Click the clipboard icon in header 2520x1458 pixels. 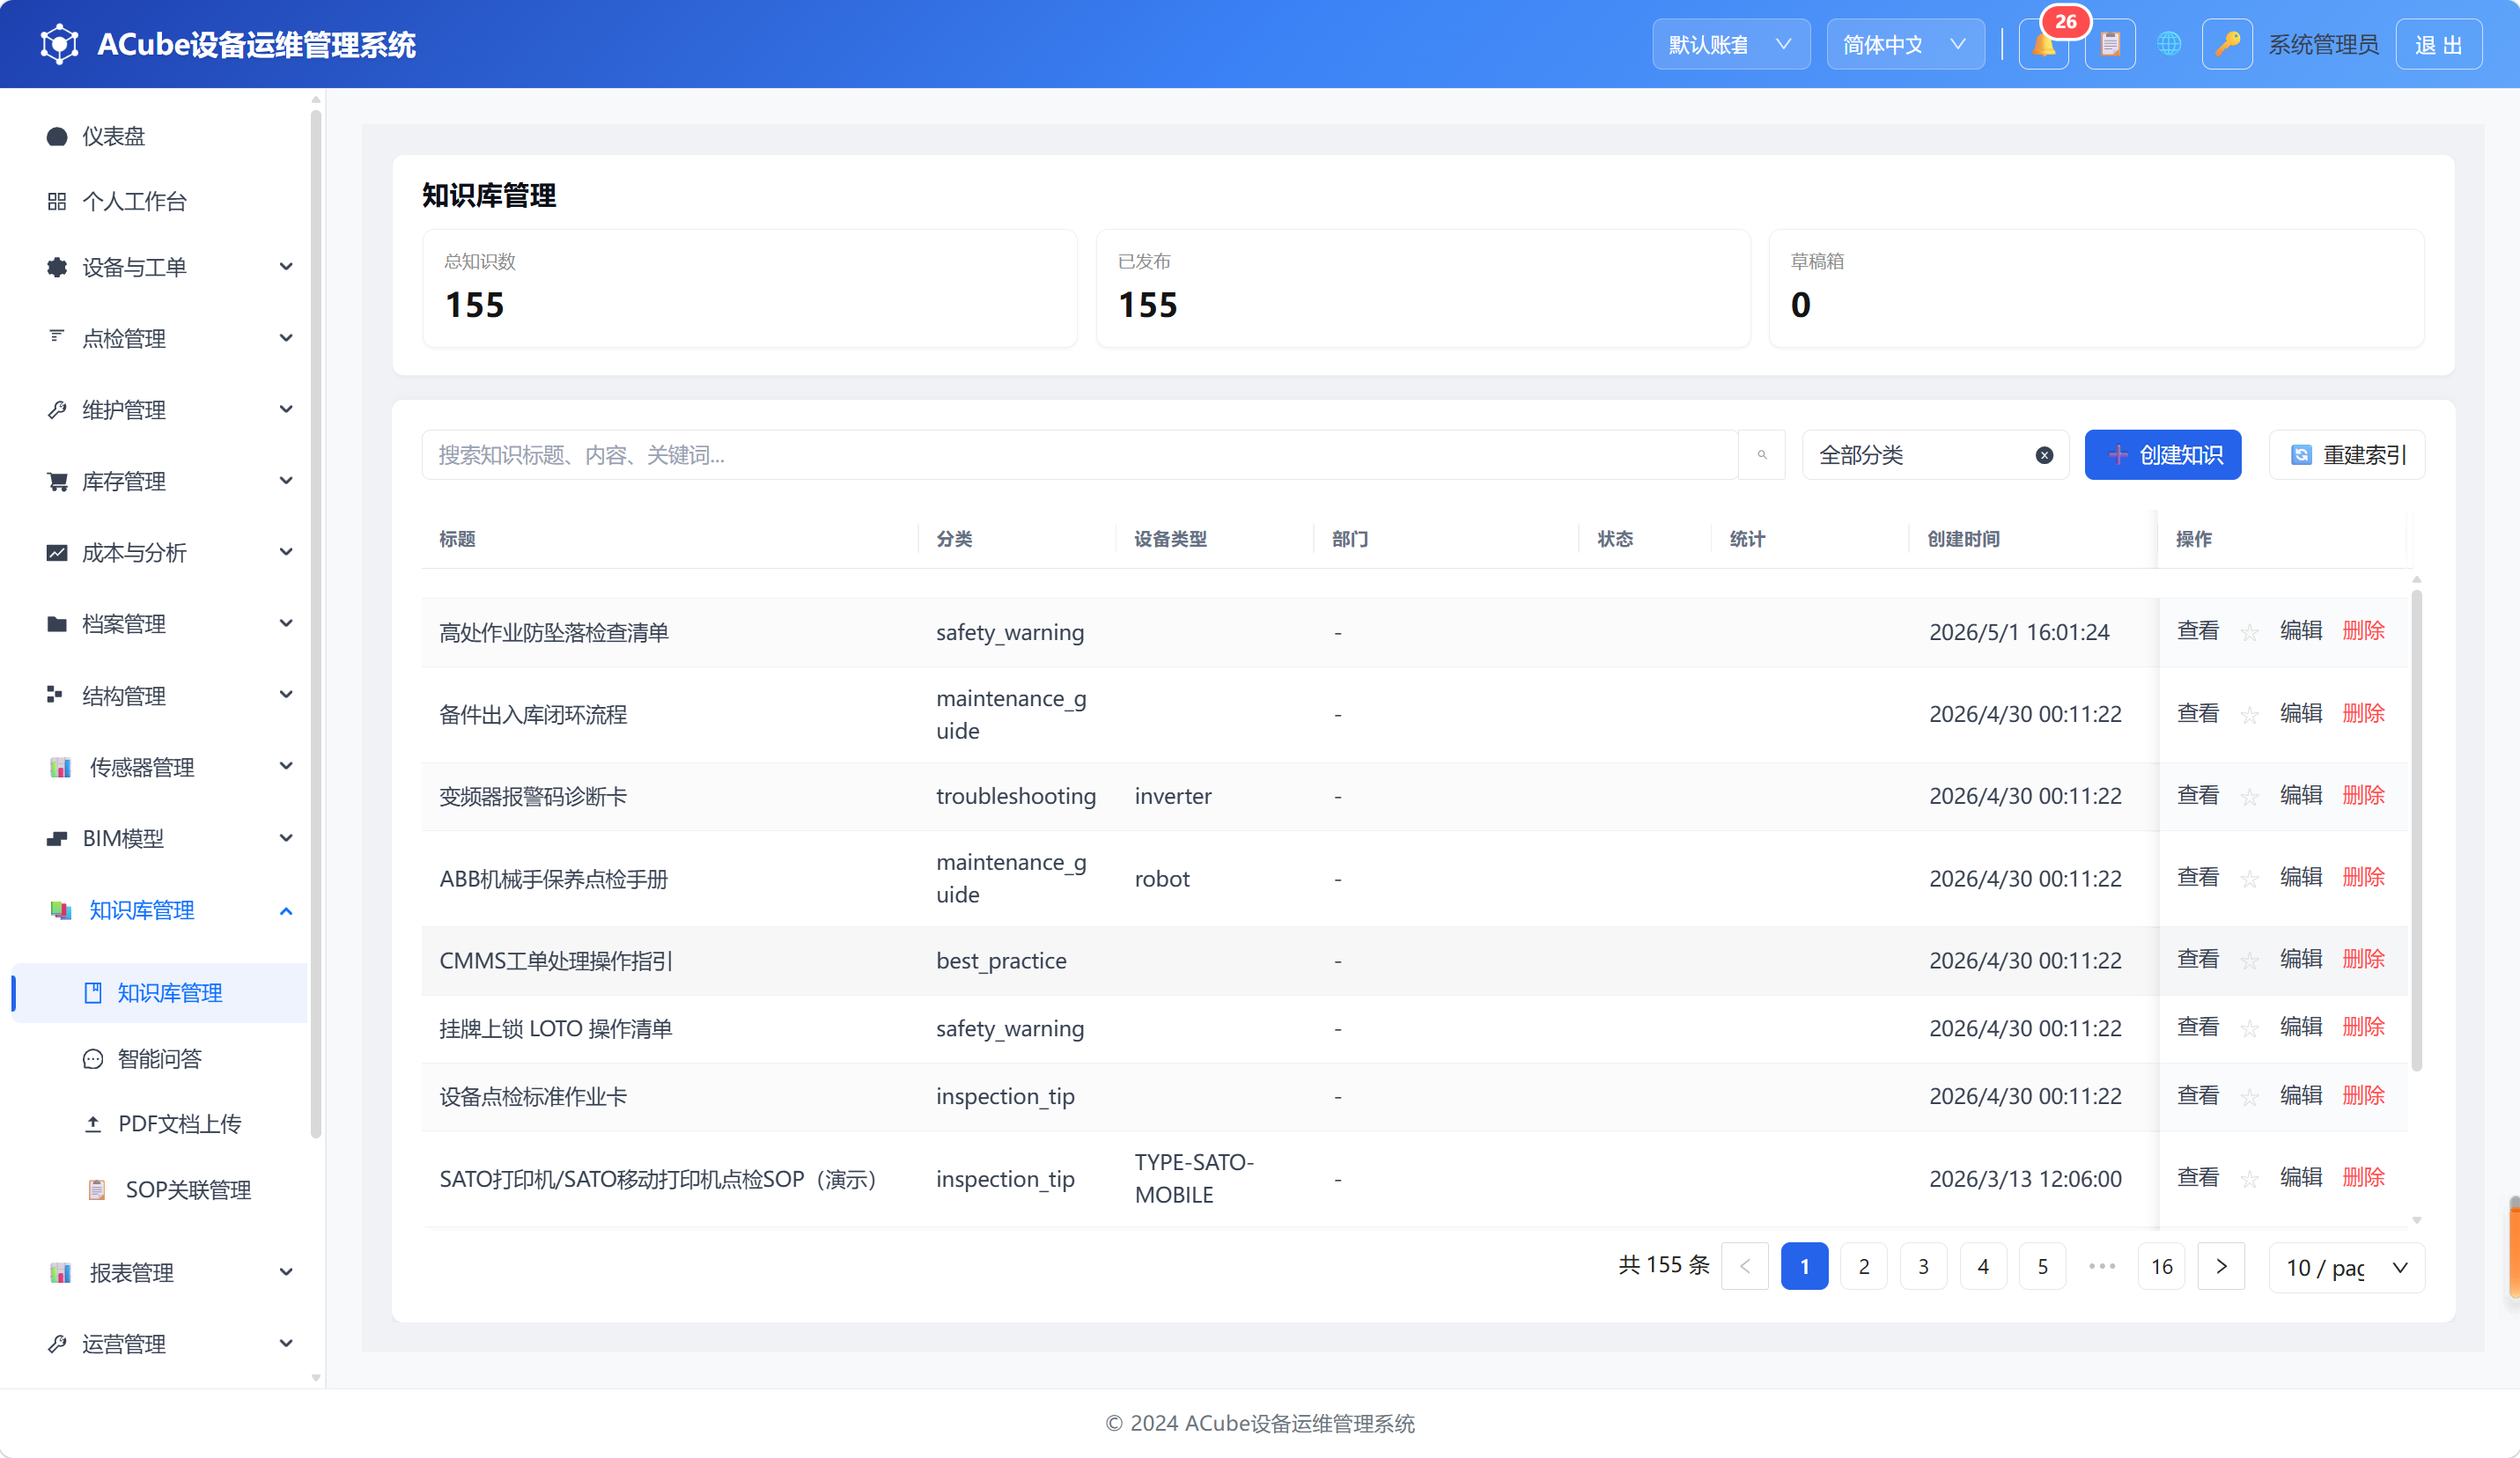[x=2110, y=45]
